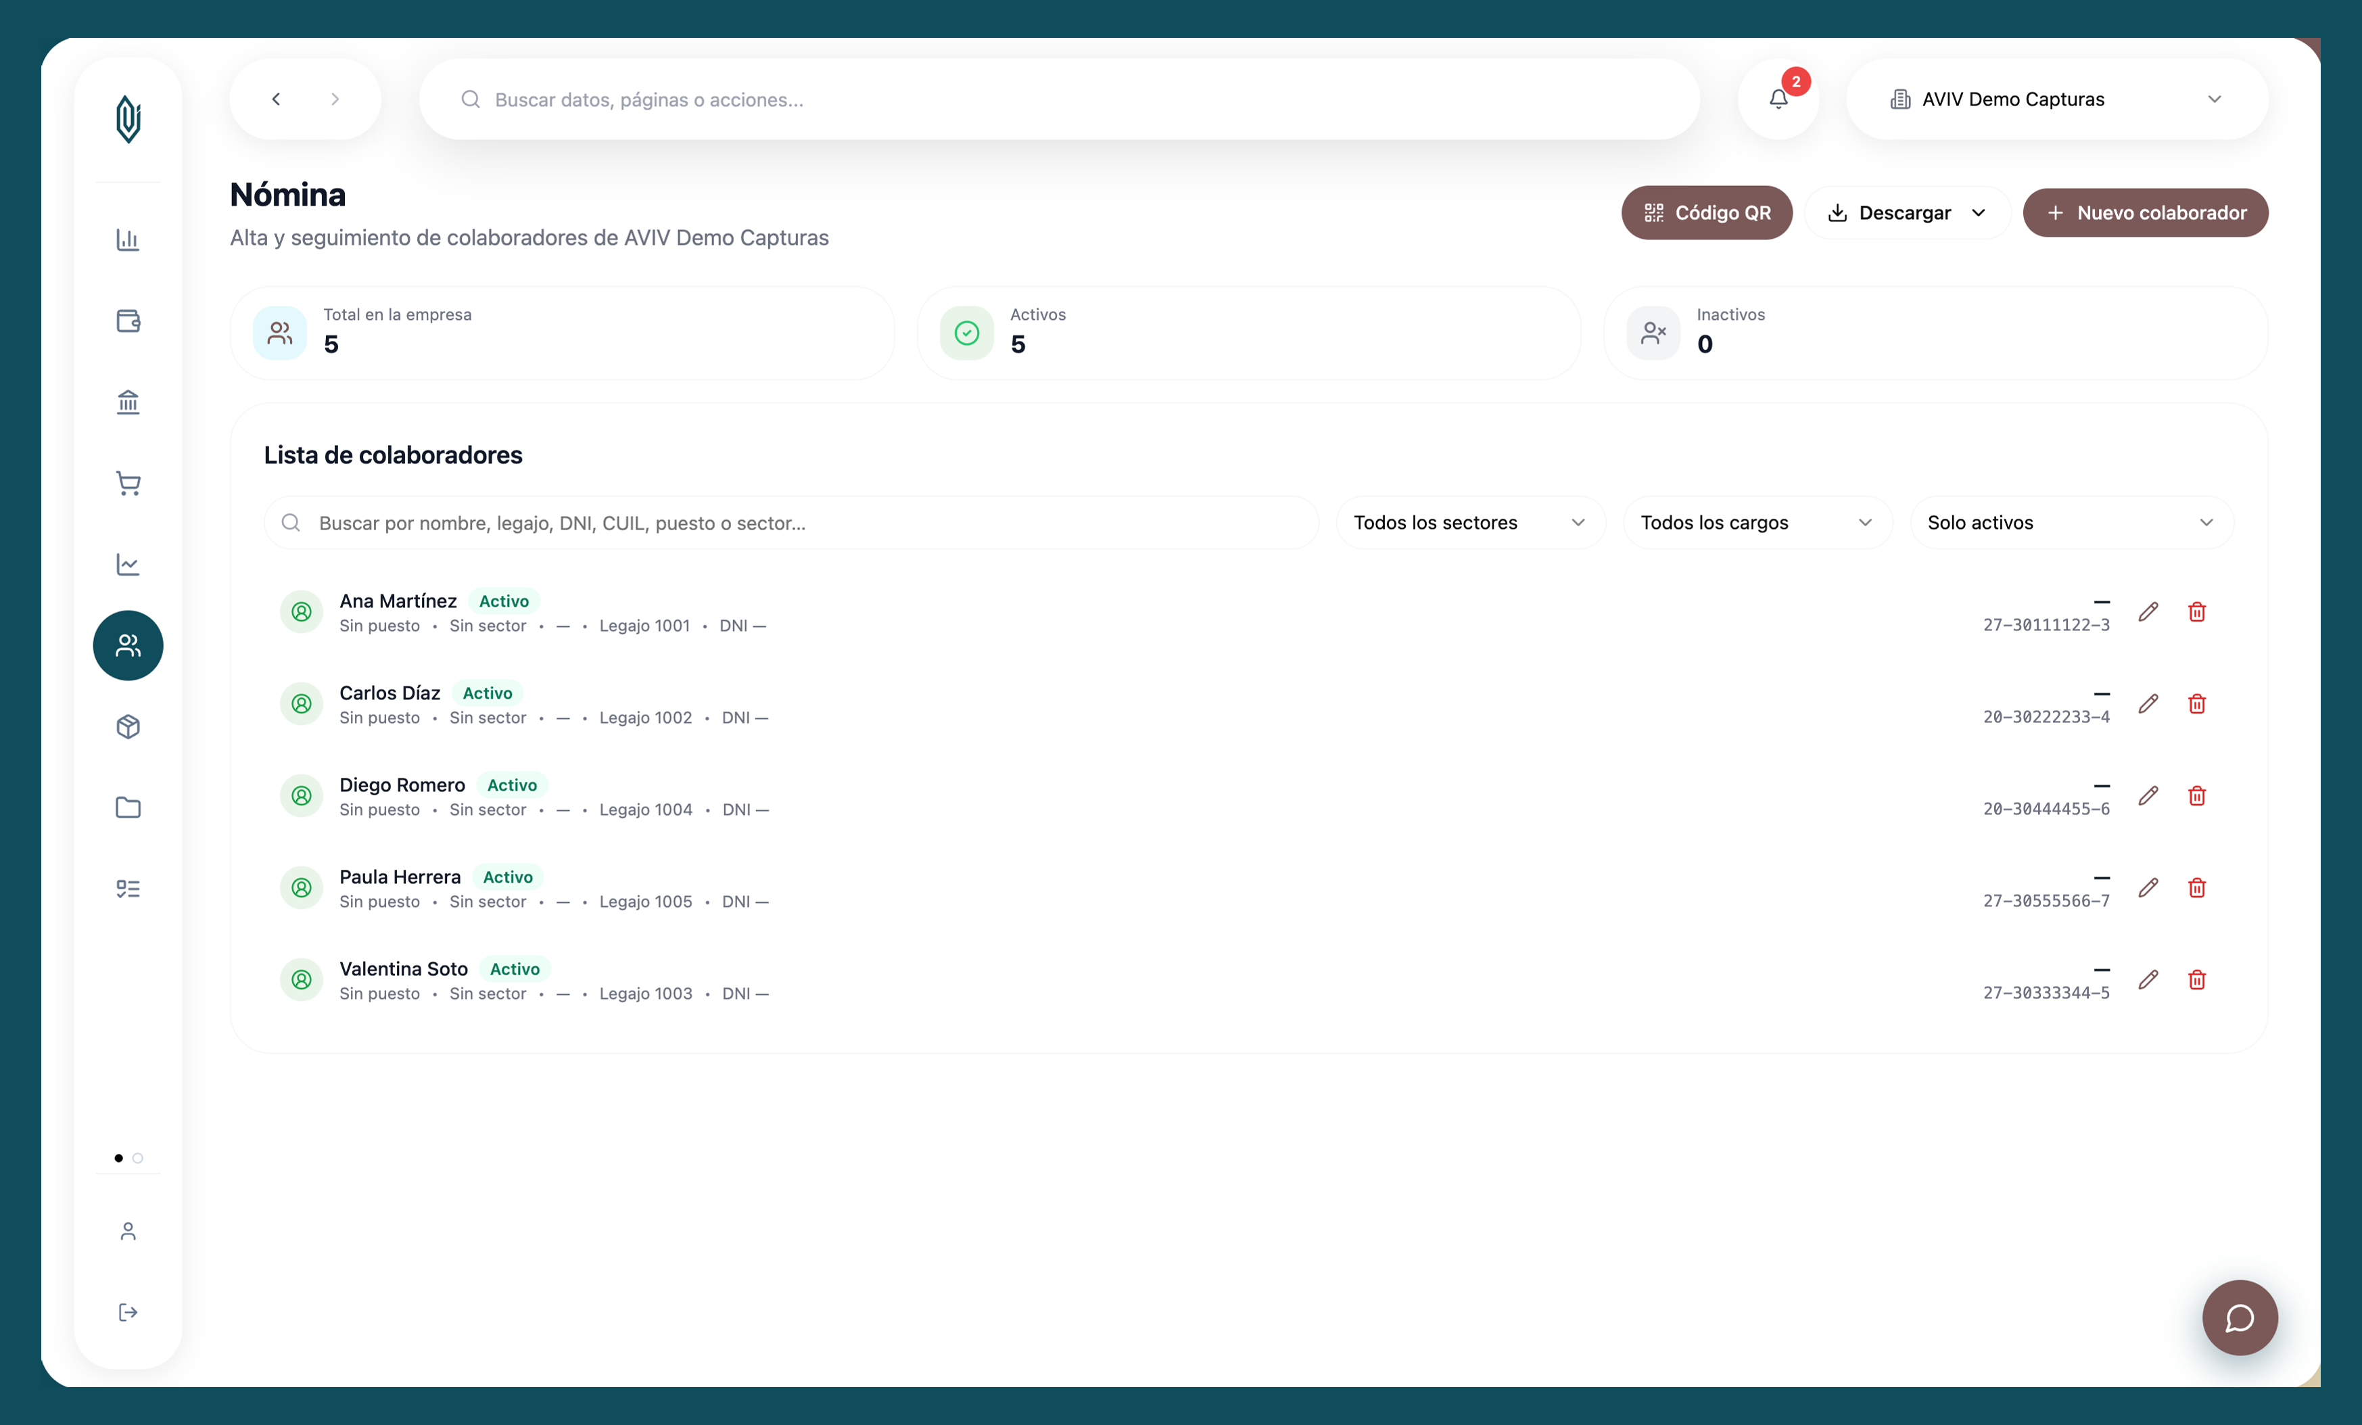Click the Total en la empresa card
The width and height of the screenshot is (2362, 1425).
pos(563,333)
